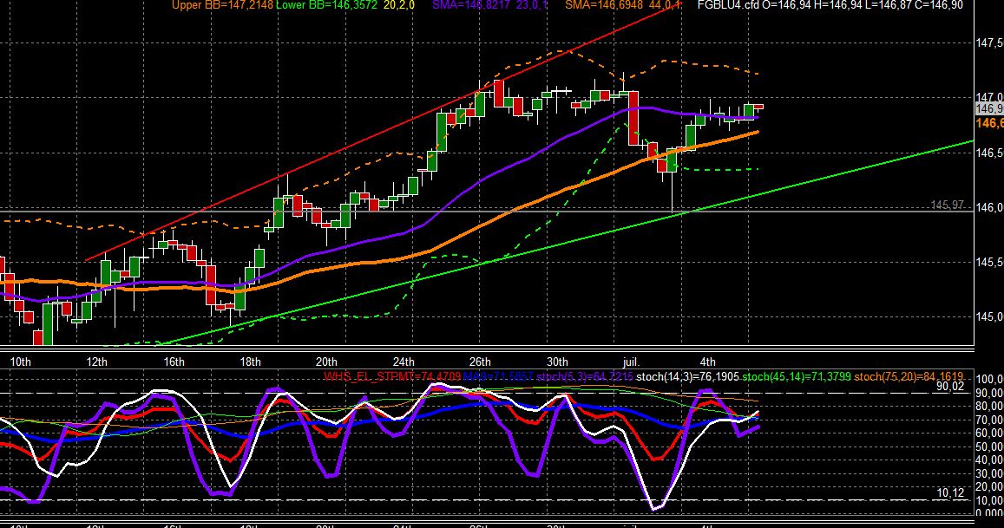Click the FGBLU4.cfd instrument OHLC readout
1004x528 pixels.
830,5
